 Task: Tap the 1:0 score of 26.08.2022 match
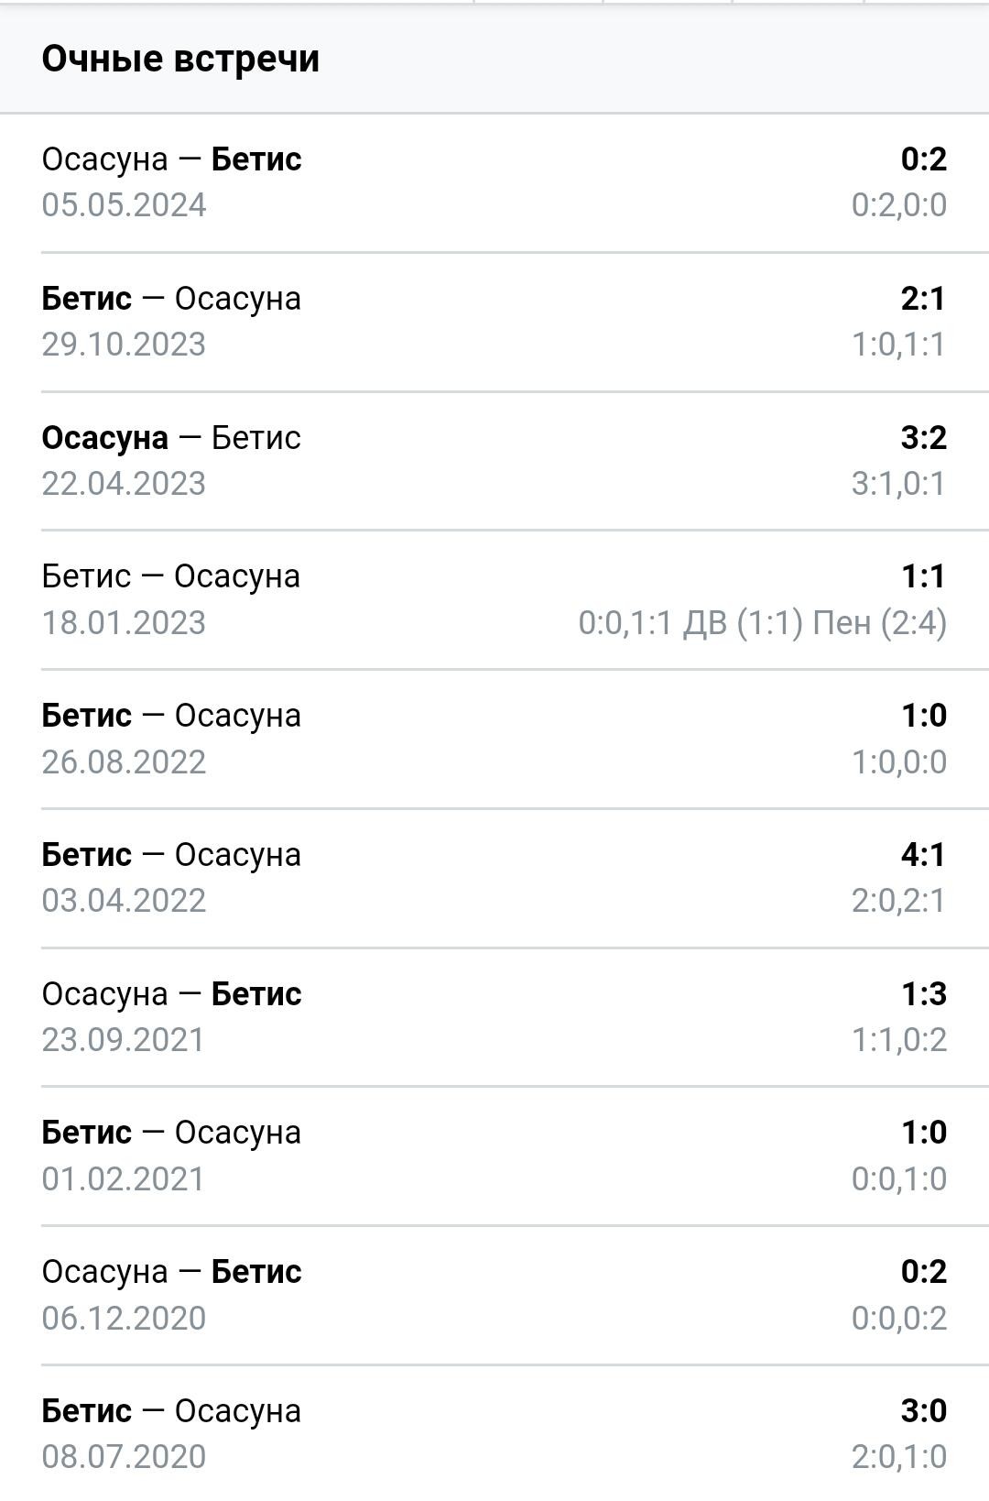point(924,715)
